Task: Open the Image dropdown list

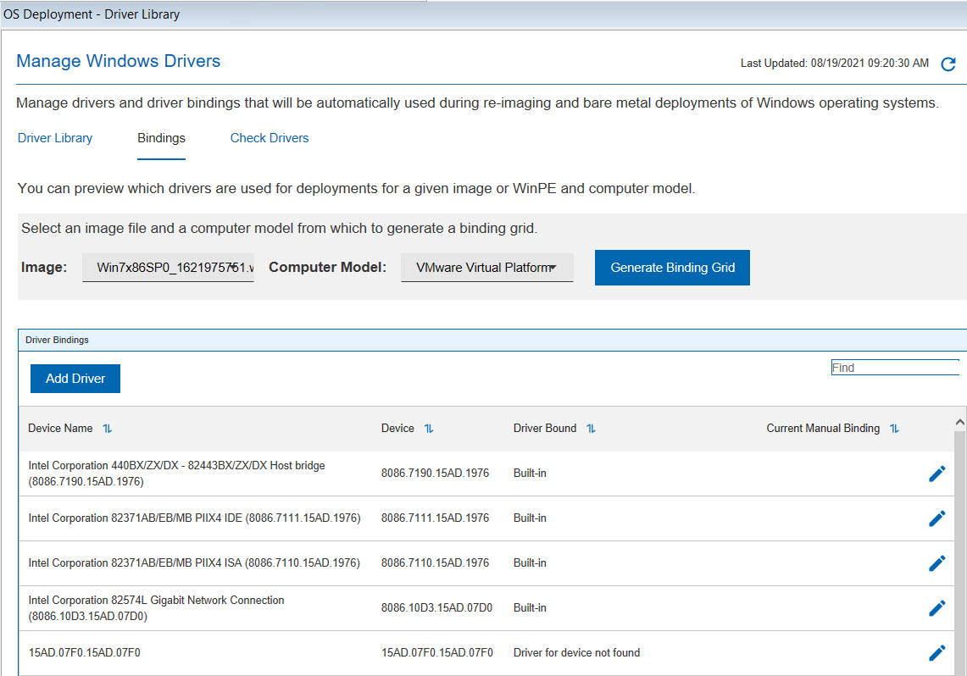Action: pyautogui.click(x=168, y=268)
